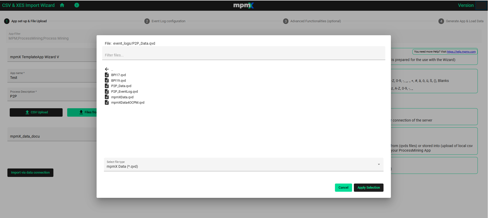Click the P2P_Data.qvd file icon
The height and width of the screenshot is (218, 488).
107,86
